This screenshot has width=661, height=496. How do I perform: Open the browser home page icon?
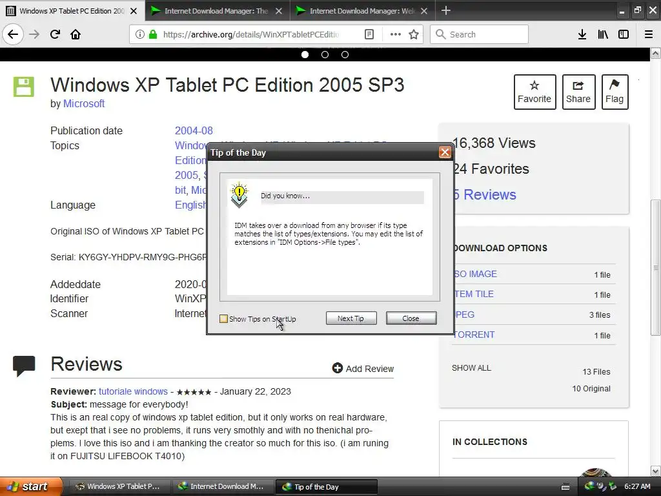point(76,34)
